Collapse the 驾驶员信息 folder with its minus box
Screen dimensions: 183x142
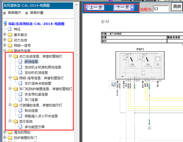point(5,50)
